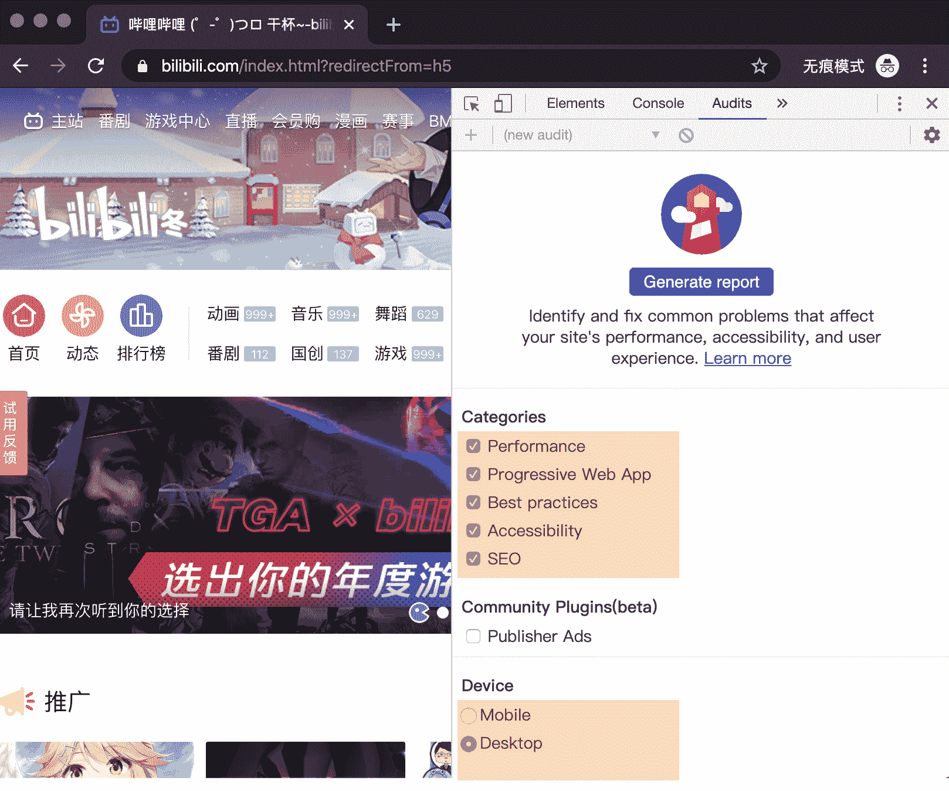Open the 排行榜 ranking icon
Image resolution: width=949 pixels, height=791 pixels.
click(x=141, y=316)
